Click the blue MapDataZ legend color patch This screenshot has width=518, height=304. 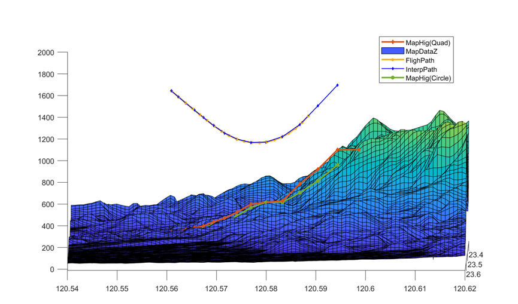coord(392,52)
